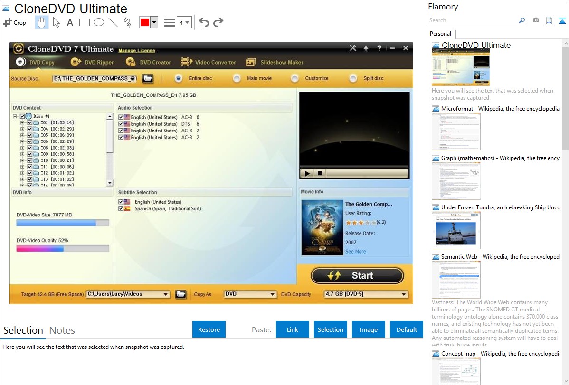Switch to the DVD Ripper tab
This screenshot has height=385, width=569.
(x=93, y=62)
